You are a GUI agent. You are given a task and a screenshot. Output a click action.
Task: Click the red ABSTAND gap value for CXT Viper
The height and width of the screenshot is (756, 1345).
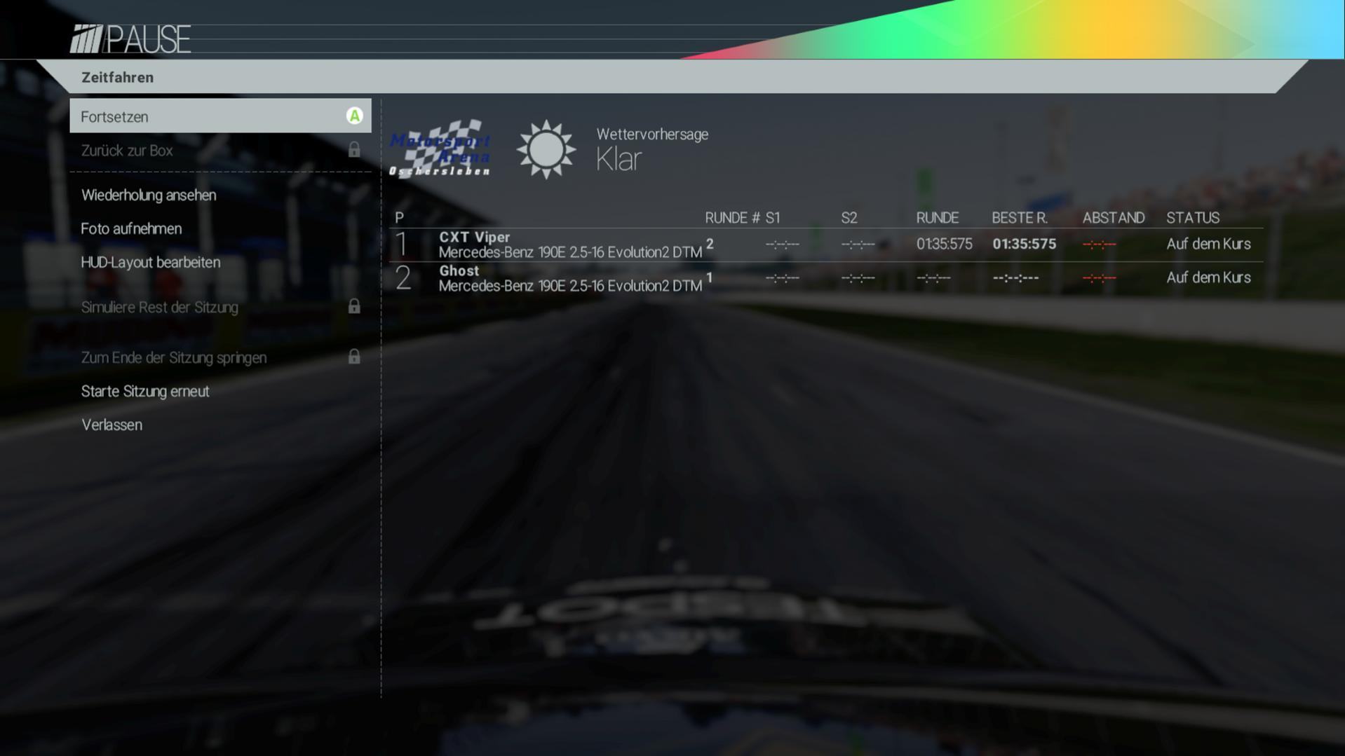pyautogui.click(x=1099, y=245)
